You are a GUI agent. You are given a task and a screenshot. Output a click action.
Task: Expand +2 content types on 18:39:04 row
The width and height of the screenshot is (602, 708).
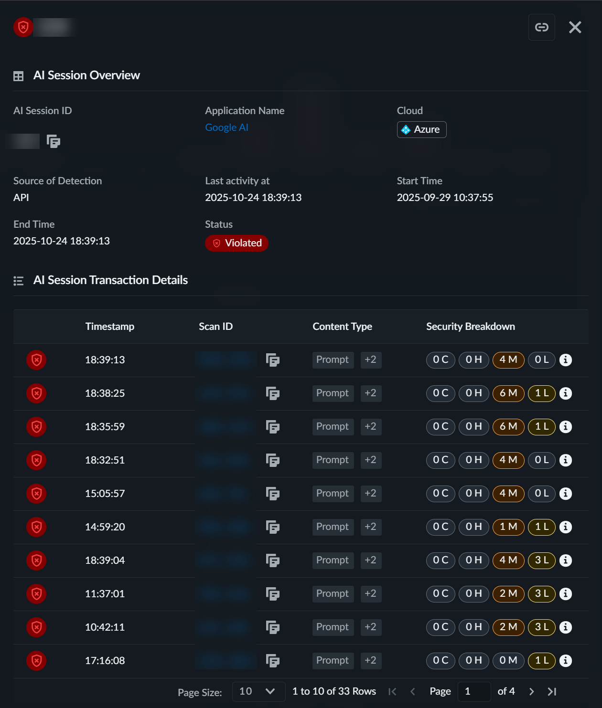tap(370, 560)
